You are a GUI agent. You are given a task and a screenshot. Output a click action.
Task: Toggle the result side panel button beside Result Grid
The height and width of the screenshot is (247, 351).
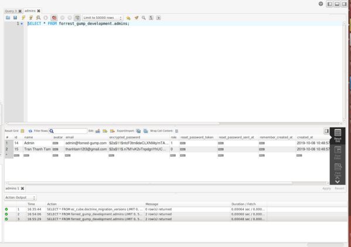(326, 131)
